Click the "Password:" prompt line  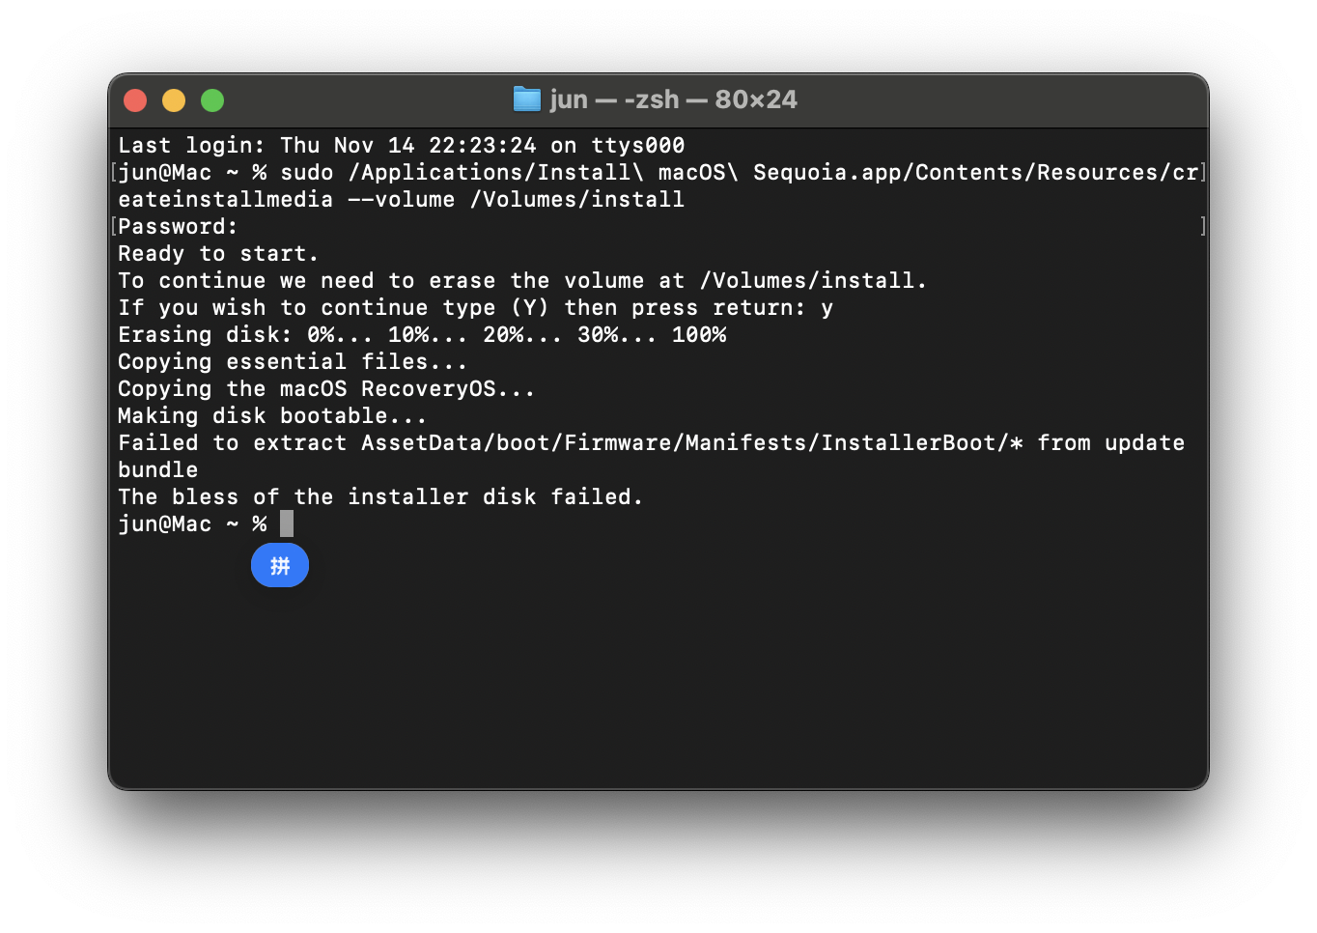178,227
